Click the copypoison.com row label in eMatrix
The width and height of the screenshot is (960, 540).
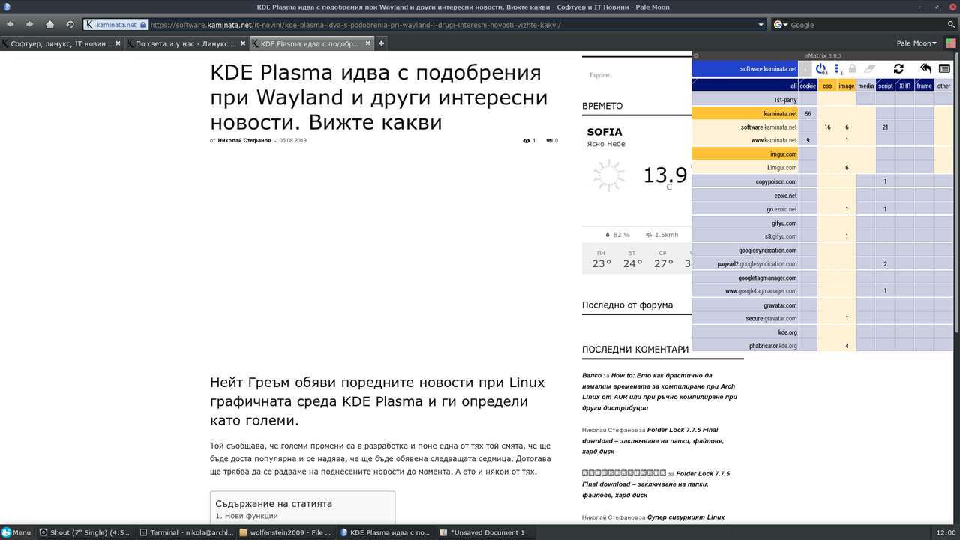pyautogui.click(x=745, y=181)
